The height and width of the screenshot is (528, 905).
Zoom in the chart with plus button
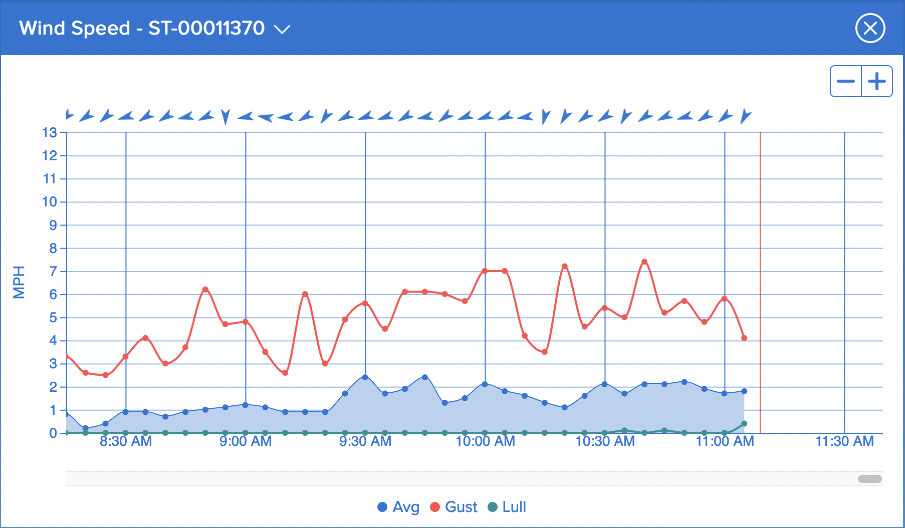click(x=877, y=81)
